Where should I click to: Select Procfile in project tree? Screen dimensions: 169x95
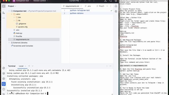[18, 36]
